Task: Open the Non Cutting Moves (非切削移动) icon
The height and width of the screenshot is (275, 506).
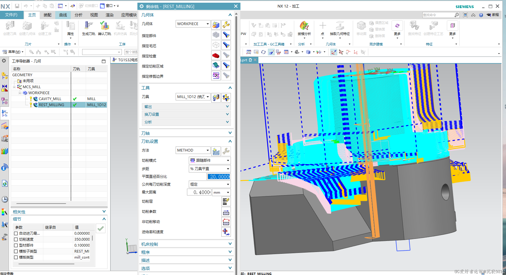Action: 226,222
